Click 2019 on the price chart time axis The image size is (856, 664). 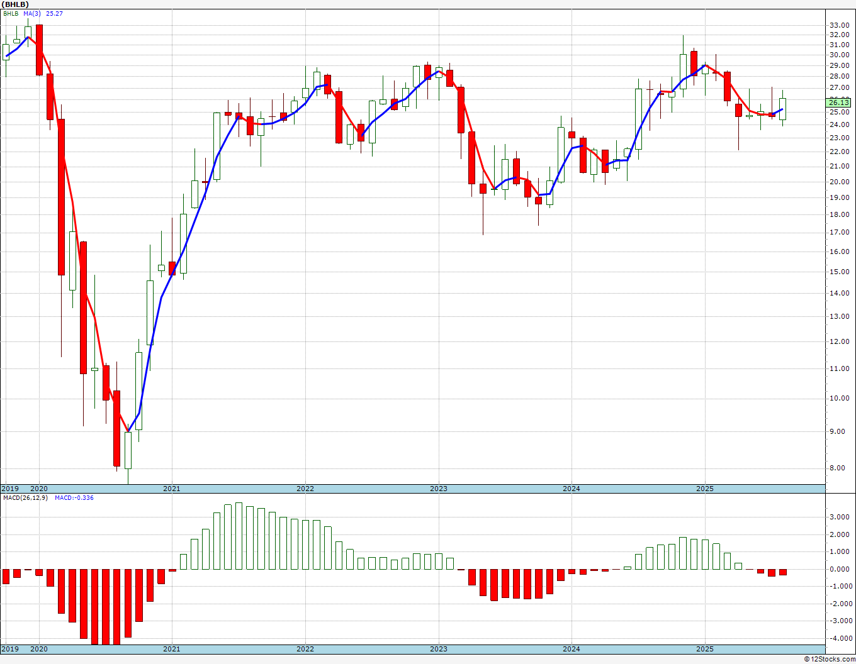[x=10, y=489]
